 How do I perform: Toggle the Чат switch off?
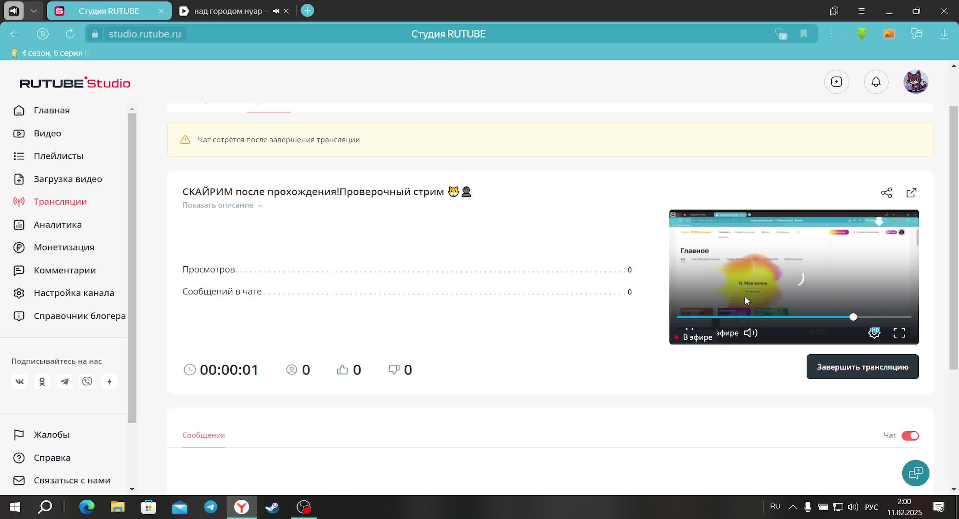[x=910, y=436]
